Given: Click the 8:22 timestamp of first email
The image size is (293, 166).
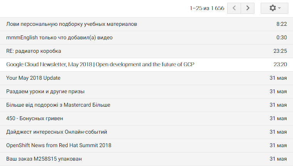Looking at the screenshot, I should click(x=281, y=24).
